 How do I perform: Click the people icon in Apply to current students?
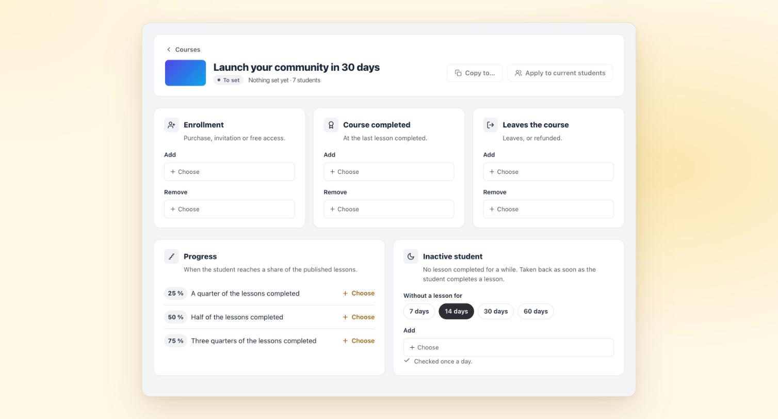pyautogui.click(x=518, y=73)
